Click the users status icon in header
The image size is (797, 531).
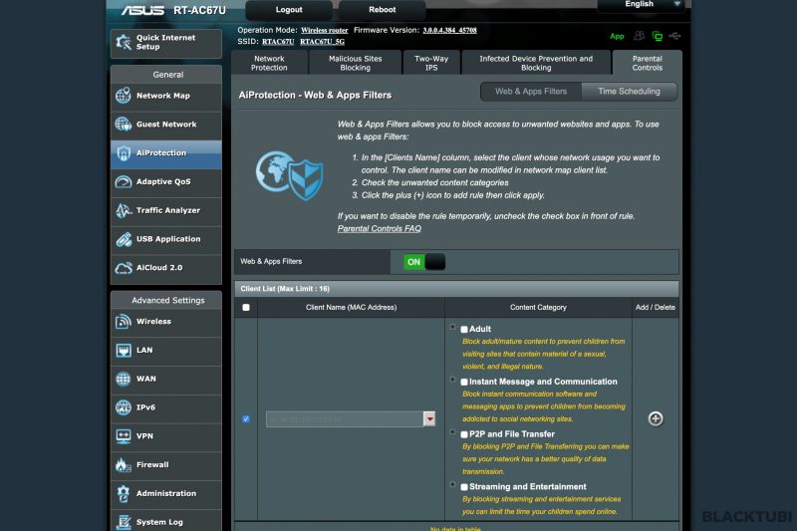(x=639, y=36)
